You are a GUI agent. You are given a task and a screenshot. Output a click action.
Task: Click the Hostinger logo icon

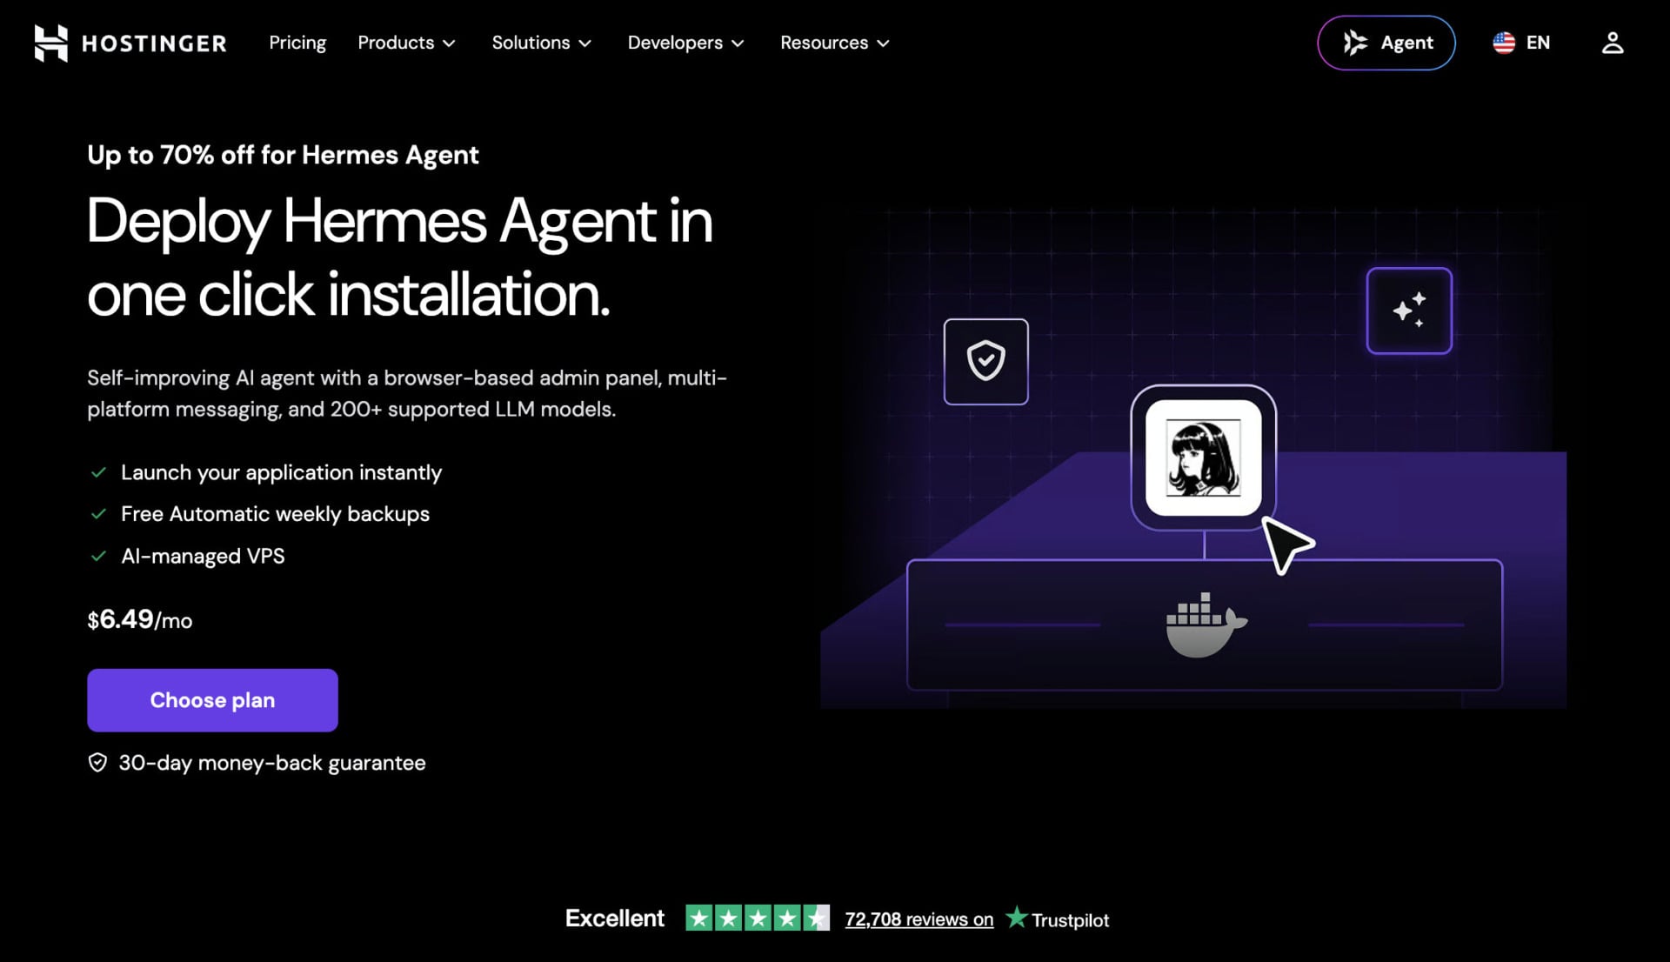click(50, 43)
